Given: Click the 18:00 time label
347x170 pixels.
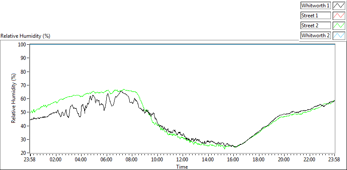Looking at the screenshot, I should pos(259,160).
